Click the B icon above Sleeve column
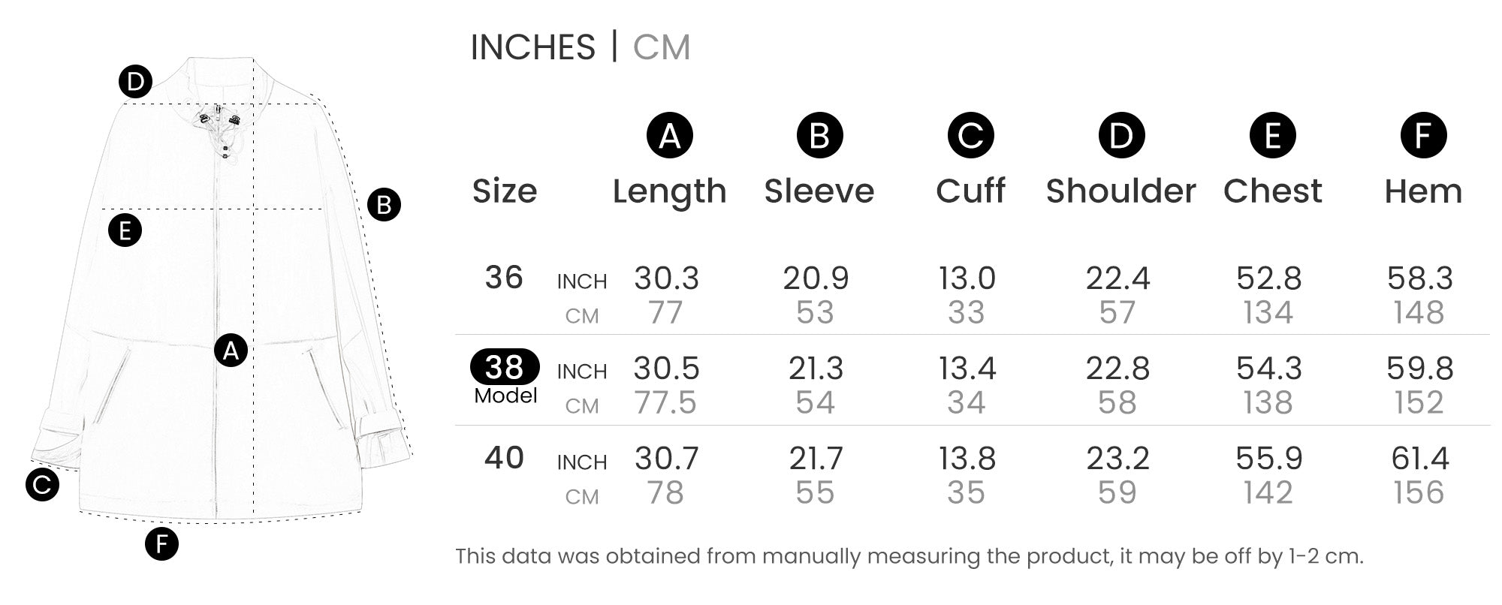 pos(819,136)
